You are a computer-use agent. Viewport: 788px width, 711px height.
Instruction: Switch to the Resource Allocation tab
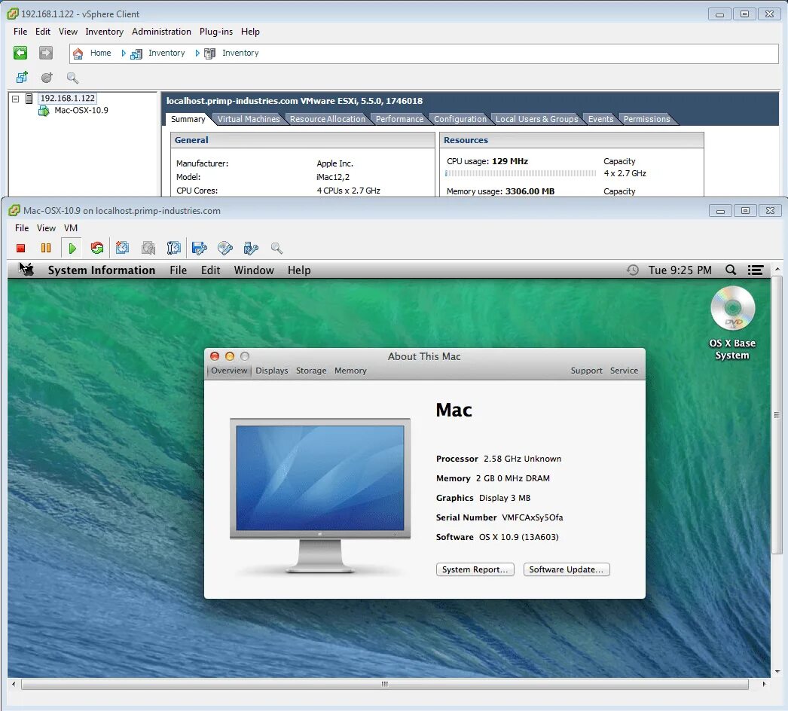pyautogui.click(x=327, y=119)
